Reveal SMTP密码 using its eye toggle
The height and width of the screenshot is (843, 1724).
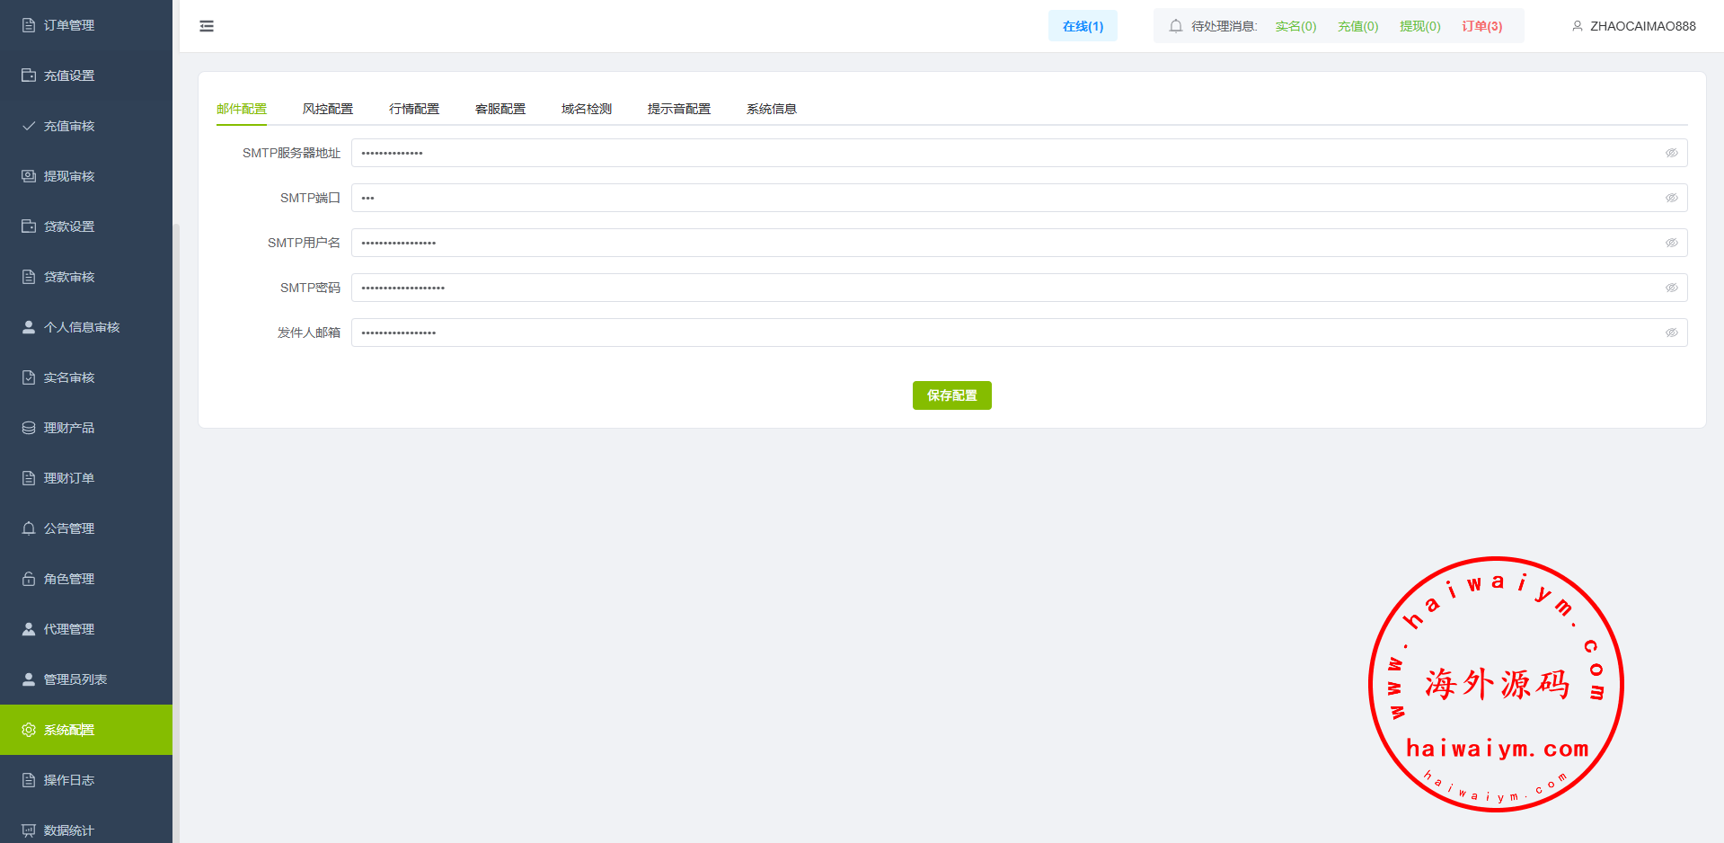(1671, 288)
